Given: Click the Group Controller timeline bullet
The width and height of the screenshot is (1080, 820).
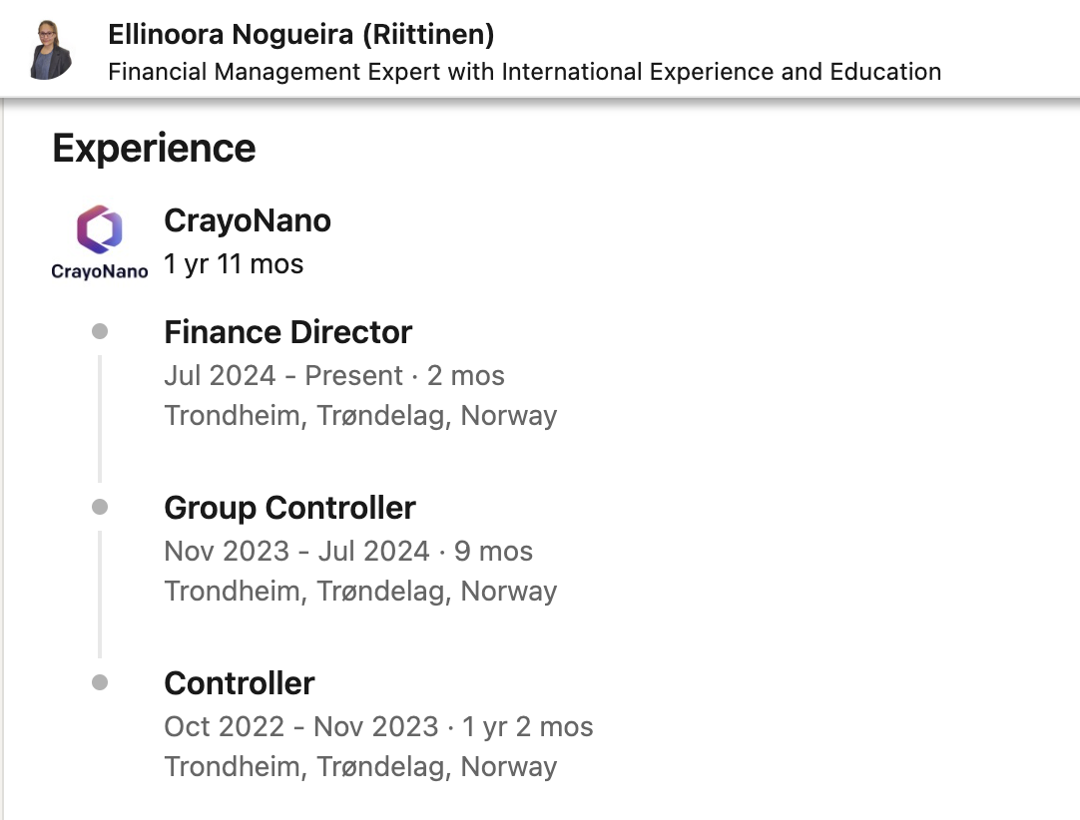Looking at the screenshot, I should pos(100,507).
